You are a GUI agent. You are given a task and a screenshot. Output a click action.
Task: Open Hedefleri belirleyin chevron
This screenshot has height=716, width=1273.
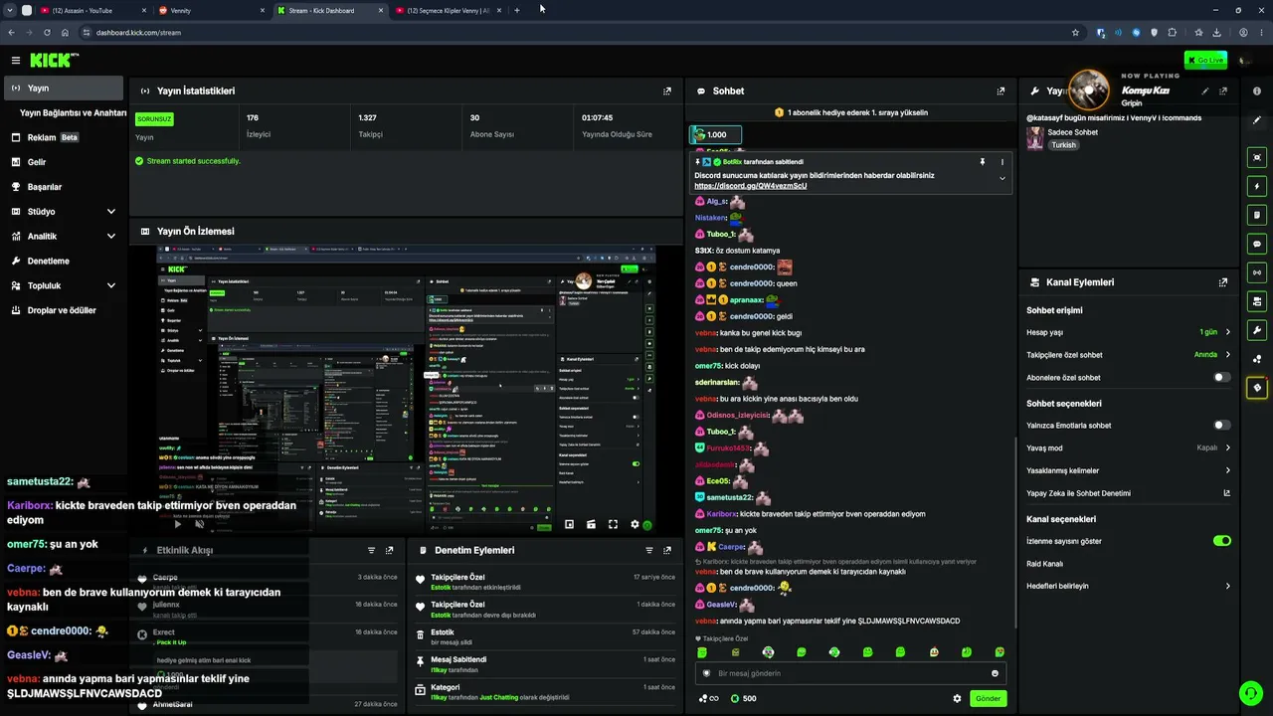(1227, 586)
